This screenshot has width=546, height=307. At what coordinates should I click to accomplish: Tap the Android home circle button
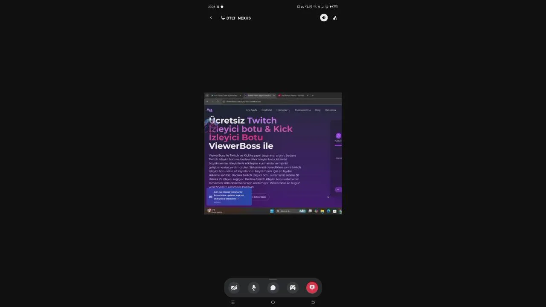[273, 302]
